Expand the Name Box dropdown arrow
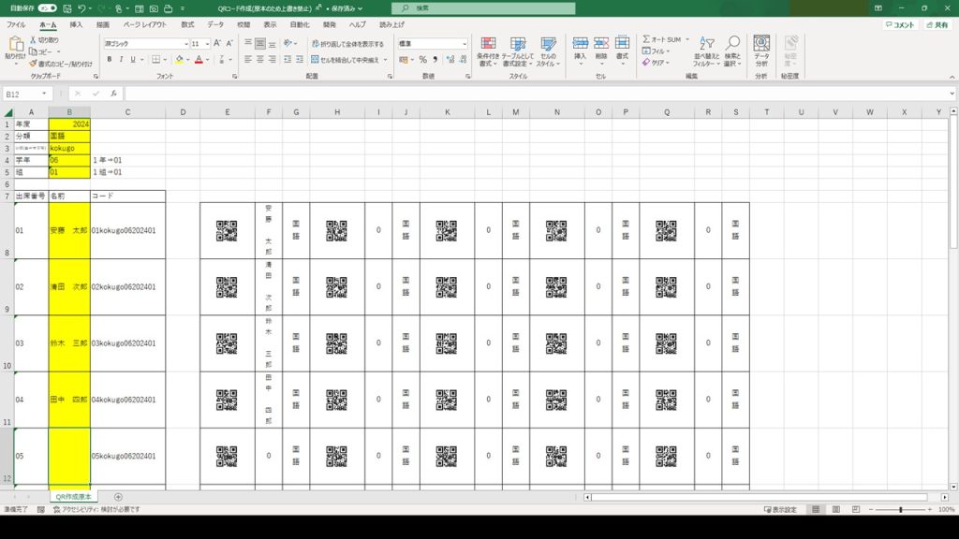 click(44, 94)
